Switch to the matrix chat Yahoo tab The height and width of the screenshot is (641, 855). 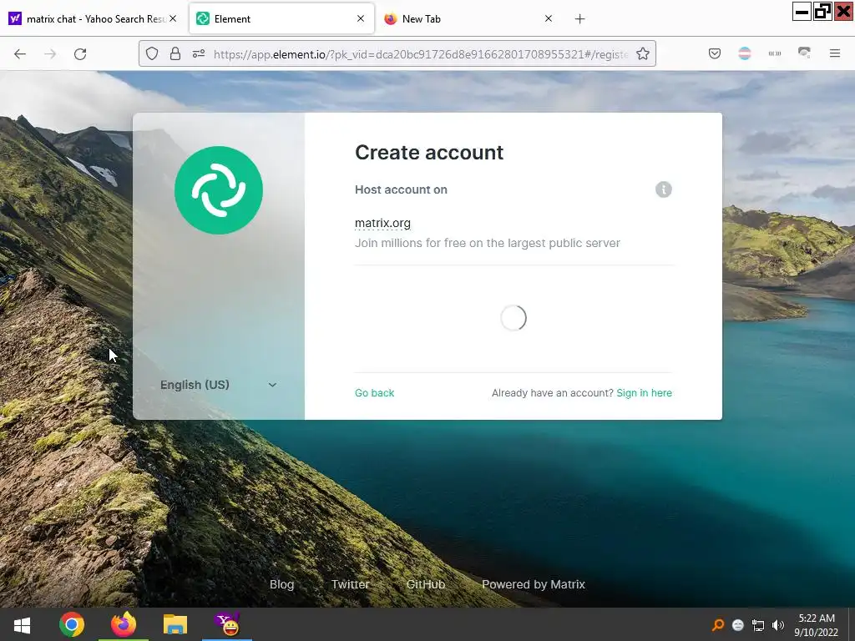tap(93, 19)
